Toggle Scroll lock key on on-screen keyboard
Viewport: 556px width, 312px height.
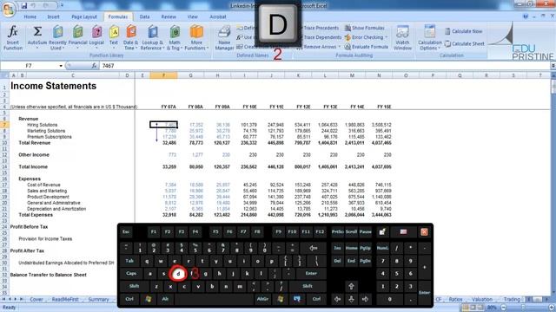(351, 232)
